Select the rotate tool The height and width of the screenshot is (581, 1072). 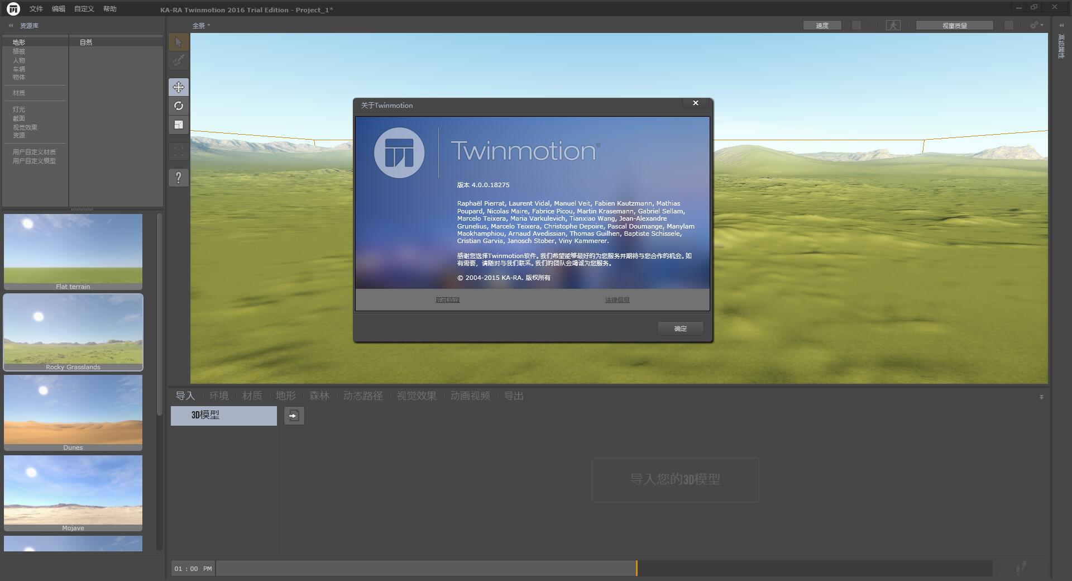click(x=179, y=106)
